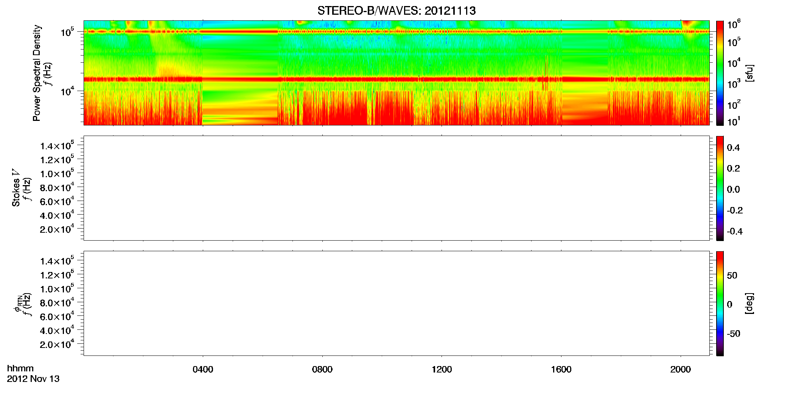Click the [deg] units label

(749, 303)
